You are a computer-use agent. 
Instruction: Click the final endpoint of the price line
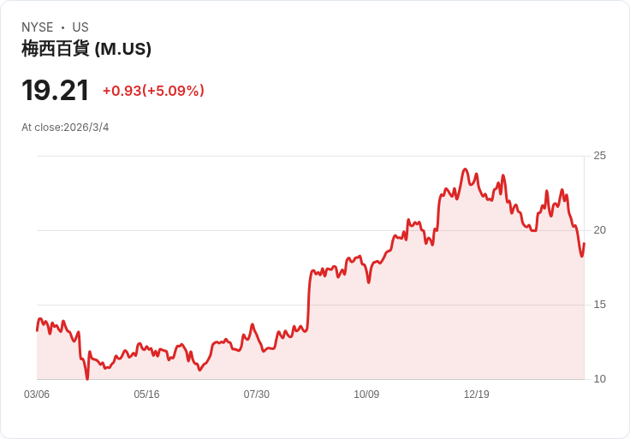pyautogui.click(x=584, y=244)
